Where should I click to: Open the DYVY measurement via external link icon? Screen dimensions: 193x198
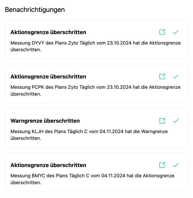(162, 32)
